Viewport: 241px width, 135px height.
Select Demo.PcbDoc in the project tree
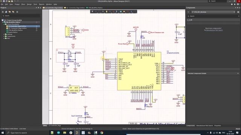click(13, 32)
